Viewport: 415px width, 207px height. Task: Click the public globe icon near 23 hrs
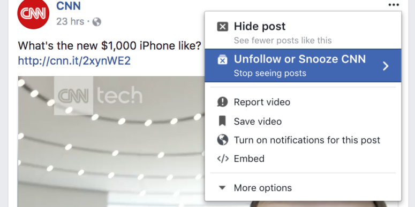(96, 22)
